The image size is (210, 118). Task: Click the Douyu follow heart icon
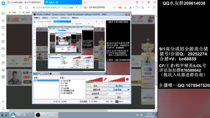pyautogui.click(x=134, y=18)
